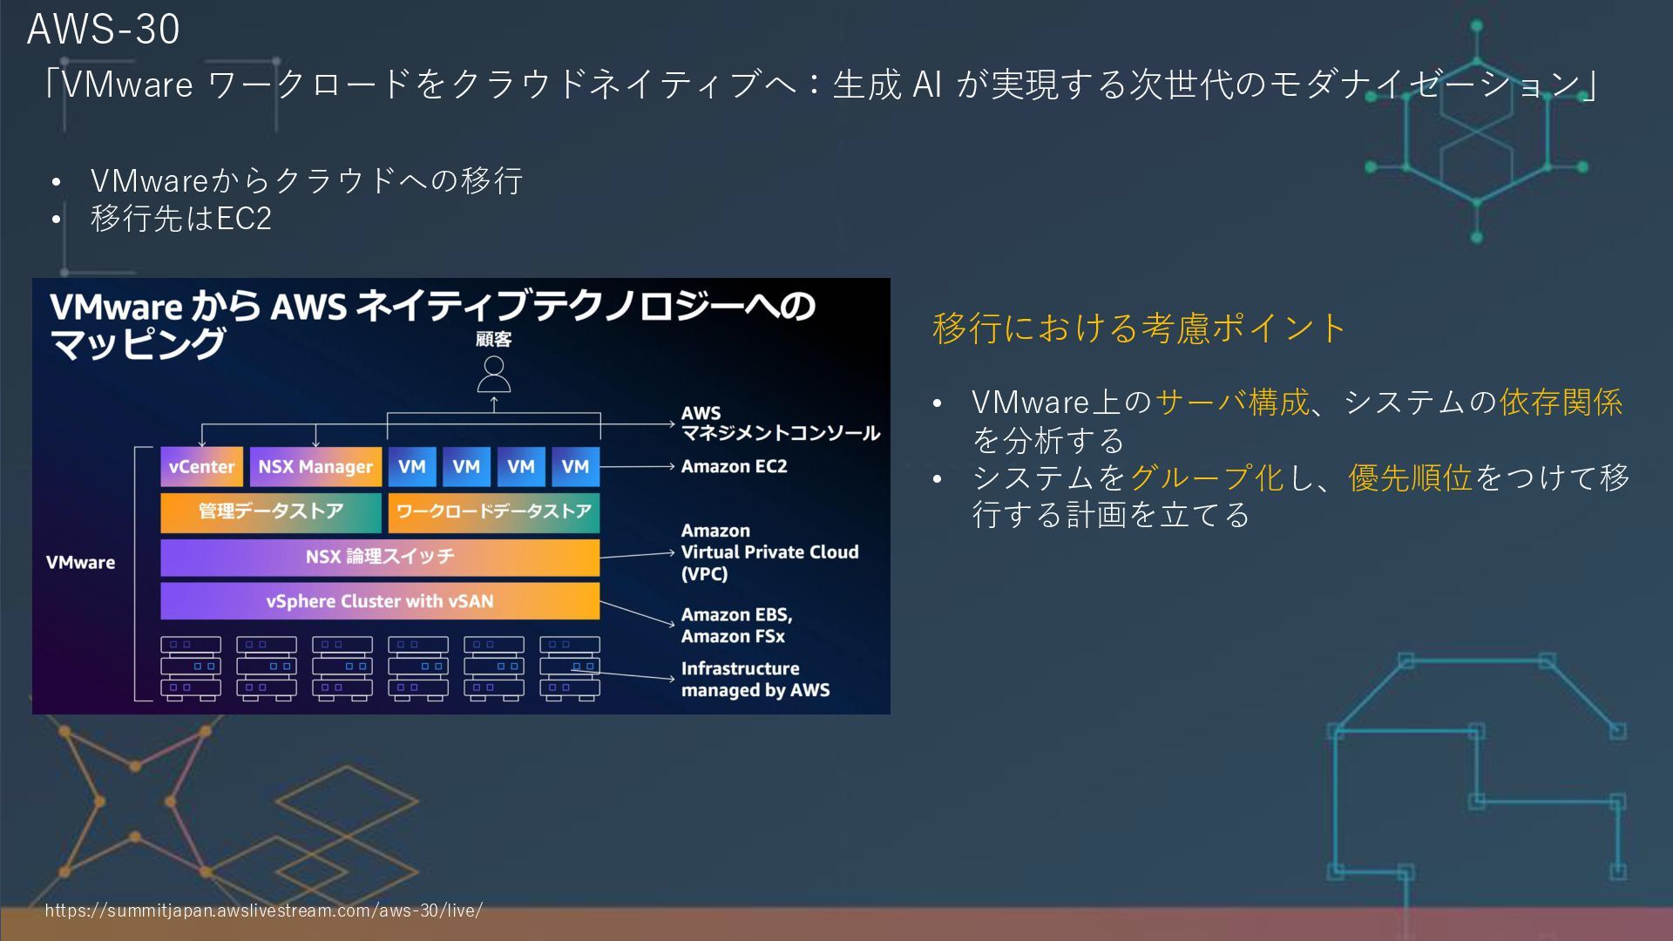
Task: Click the highlighted text '依存関係'
Action: point(1561,403)
